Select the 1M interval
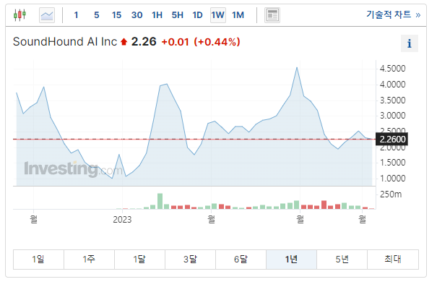Image resolution: width=437 pixels, height=287 pixels. (x=238, y=15)
